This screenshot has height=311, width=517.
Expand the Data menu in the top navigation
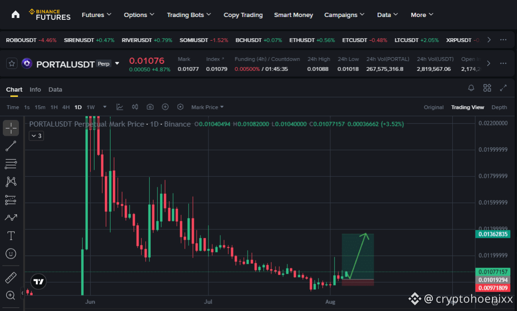coord(388,15)
